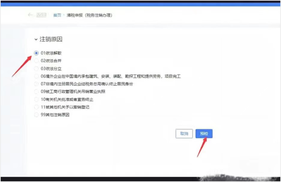Click the 注销原因 section heading text
Image resolution: width=281 pixels, height=182 pixels.
51,40
